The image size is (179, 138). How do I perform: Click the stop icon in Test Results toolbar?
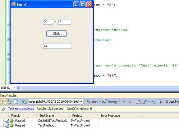click(130, 101)
